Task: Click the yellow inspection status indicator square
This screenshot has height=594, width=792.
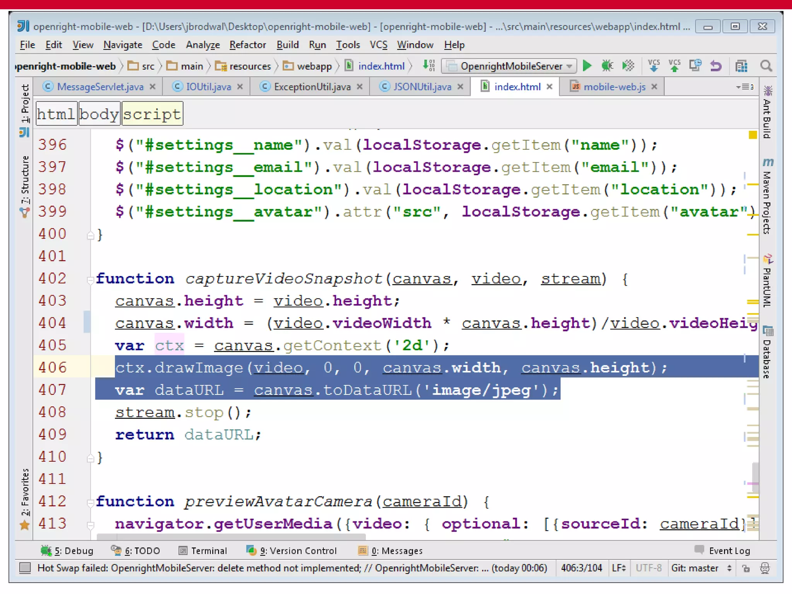Action: (753, 135)
